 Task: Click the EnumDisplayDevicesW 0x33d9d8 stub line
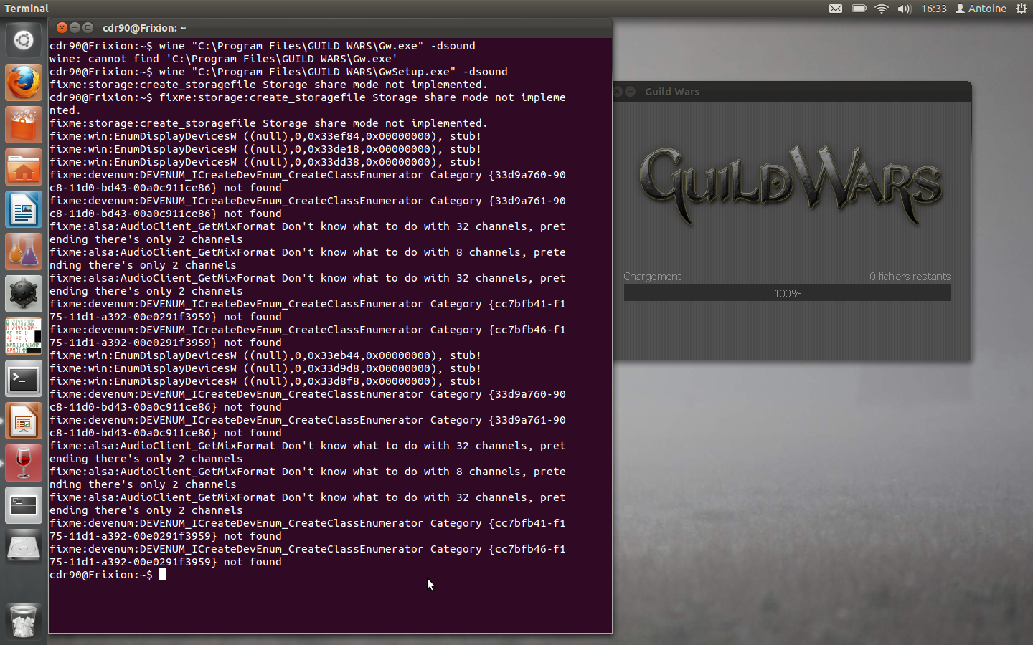(265, 368)
